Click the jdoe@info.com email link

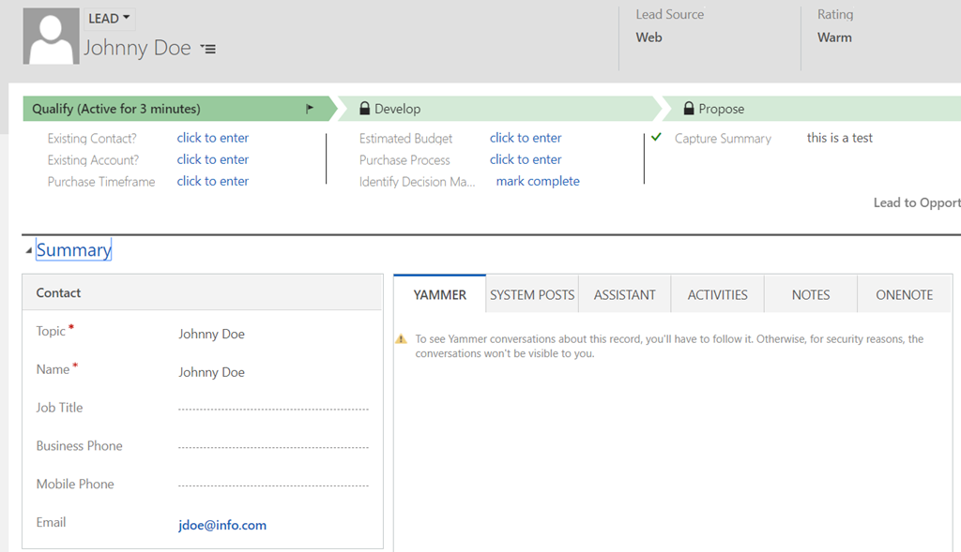[x=222, y=525]
